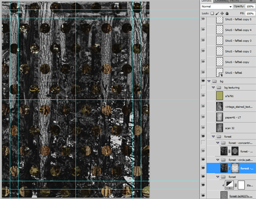Click the forest - circle patt... folder icon
The height and width of the screenshot is (199, 256).
coord(223,160)
